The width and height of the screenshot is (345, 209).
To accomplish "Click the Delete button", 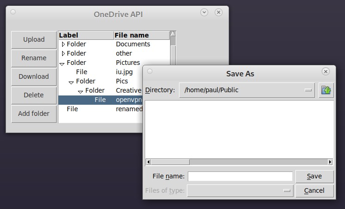I will [34, 95].
